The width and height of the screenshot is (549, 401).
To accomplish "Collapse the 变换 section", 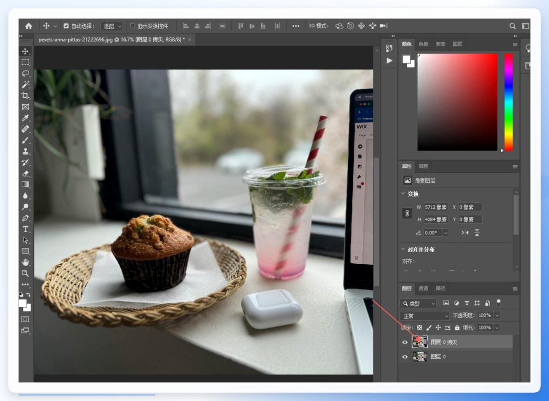I will 403,193.
